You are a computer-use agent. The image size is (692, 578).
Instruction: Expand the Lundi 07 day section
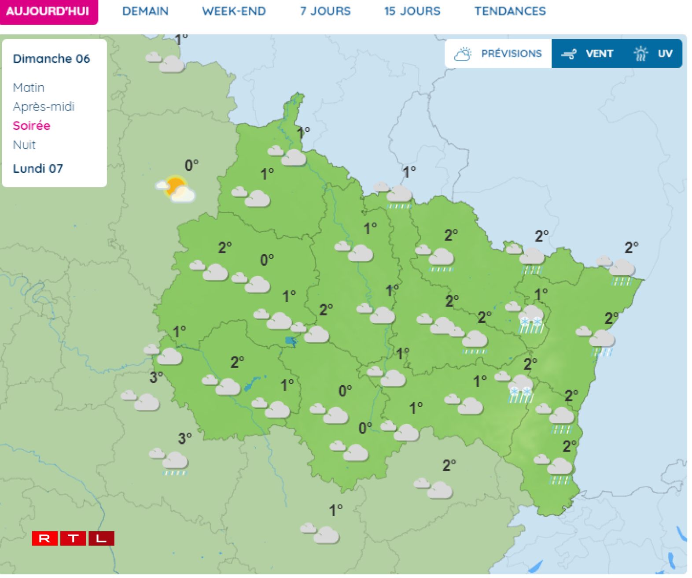(38, 169)
